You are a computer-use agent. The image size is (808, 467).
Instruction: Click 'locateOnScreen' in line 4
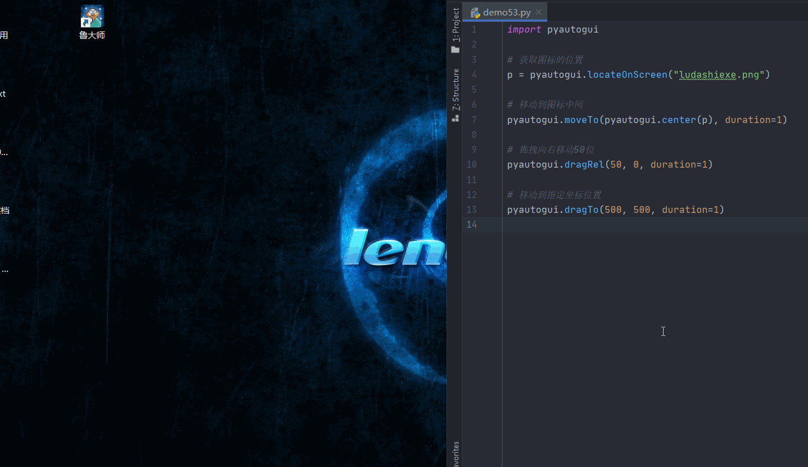(x=627, y=74)
